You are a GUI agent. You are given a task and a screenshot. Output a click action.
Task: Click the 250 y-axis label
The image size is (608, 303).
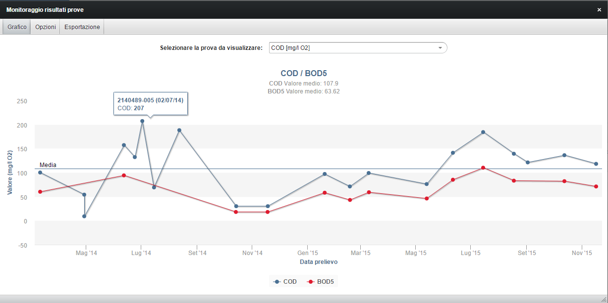(22, 101)
